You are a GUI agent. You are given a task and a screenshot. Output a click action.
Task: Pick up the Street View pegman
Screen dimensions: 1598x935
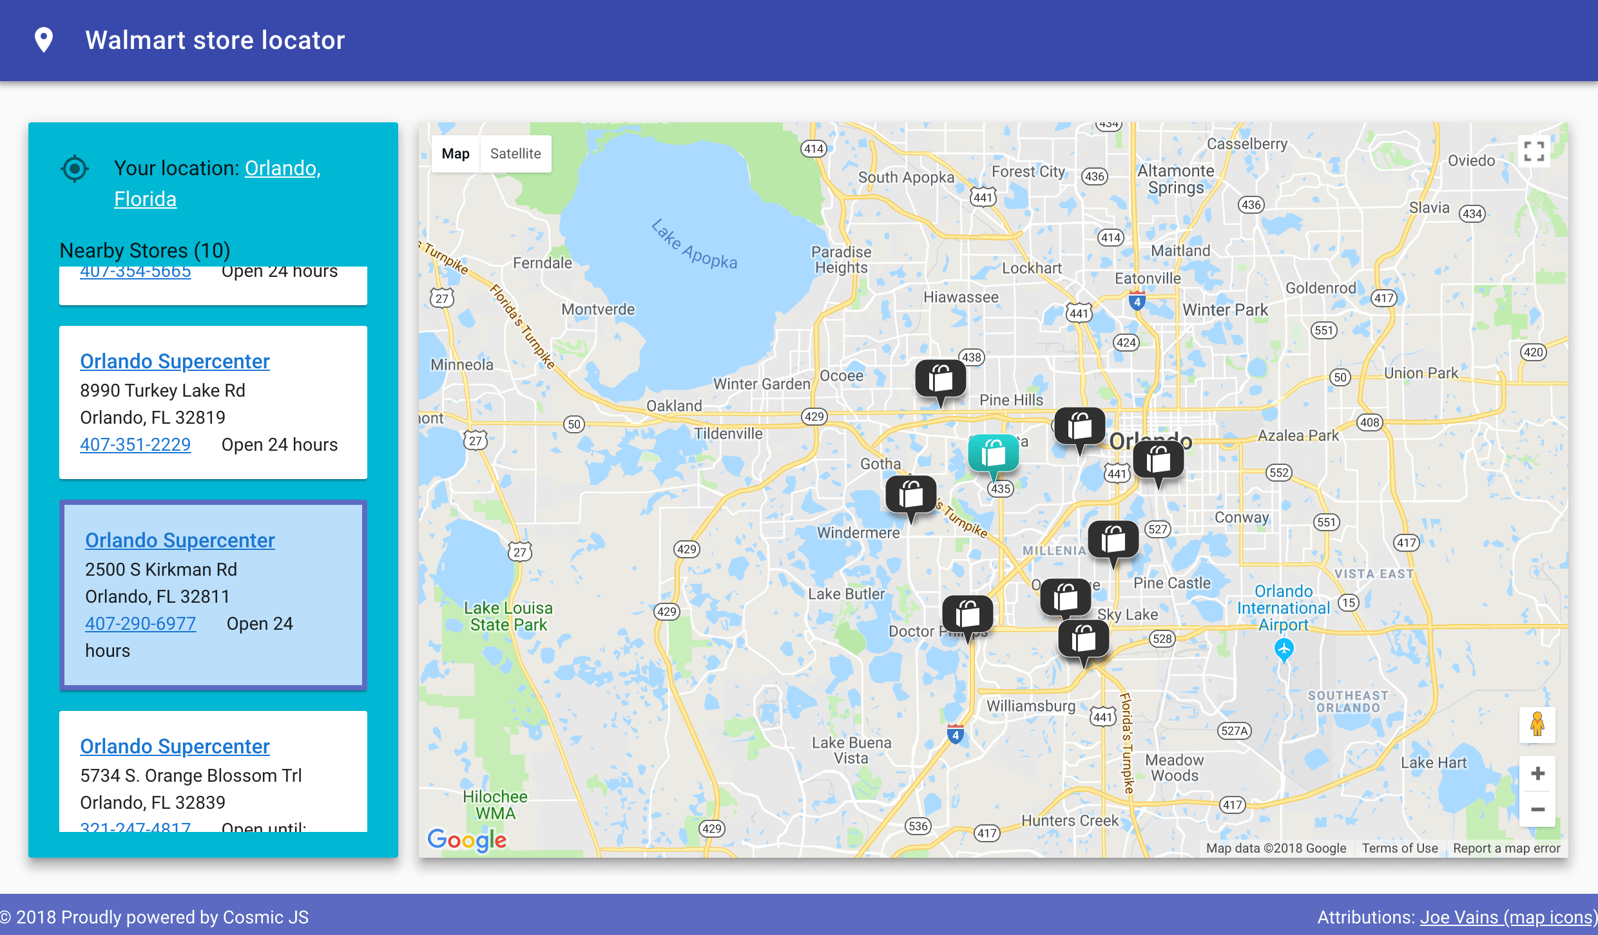(1537, 724)
